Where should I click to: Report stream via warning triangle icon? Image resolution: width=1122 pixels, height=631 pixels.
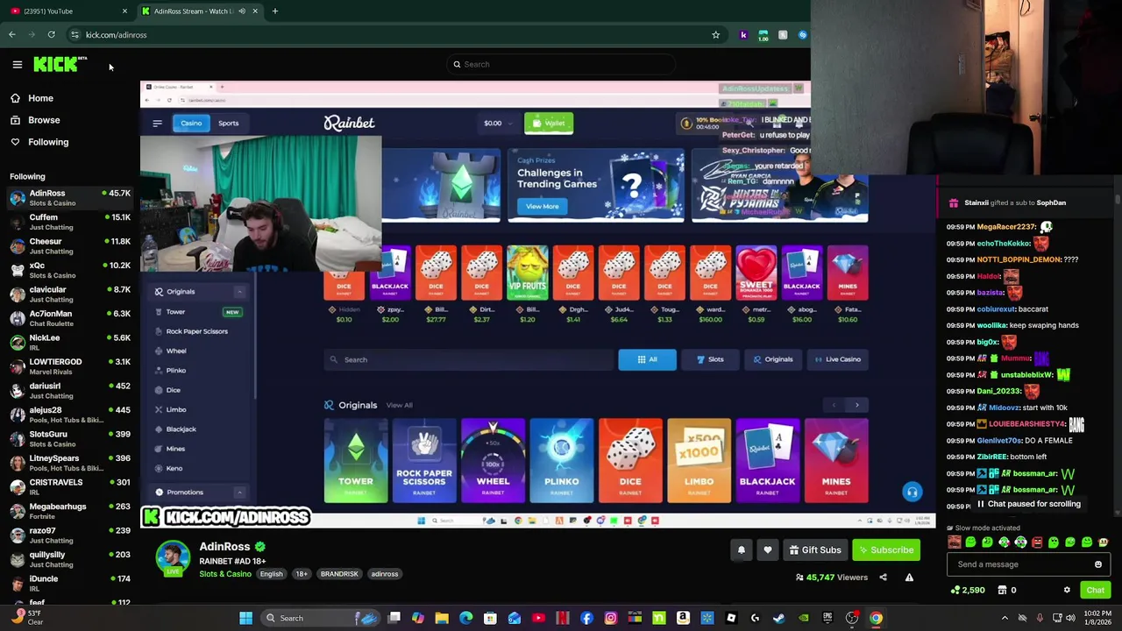(909, 578)
